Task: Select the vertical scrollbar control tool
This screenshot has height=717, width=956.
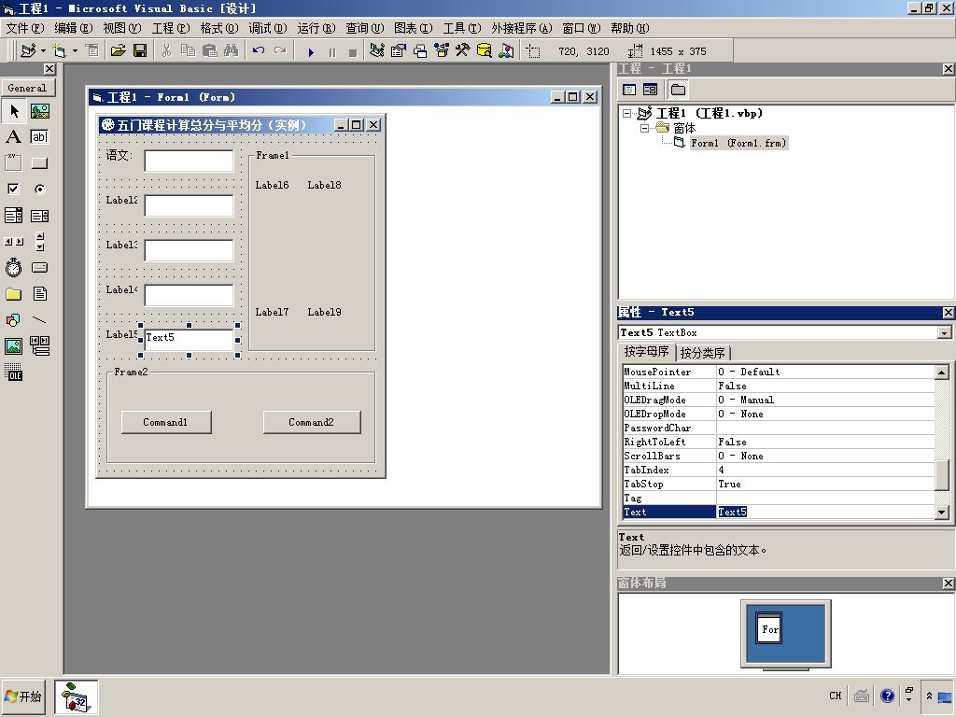Action: point(39,242)
